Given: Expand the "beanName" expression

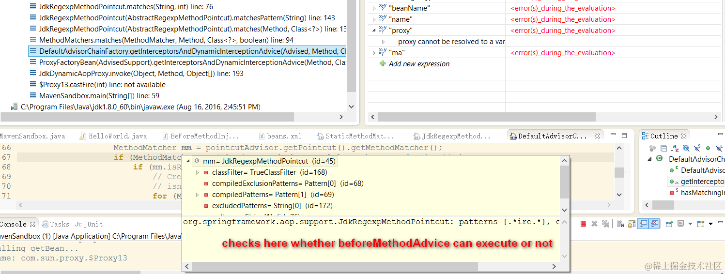Looking at the screenshot, I should 374,8.
